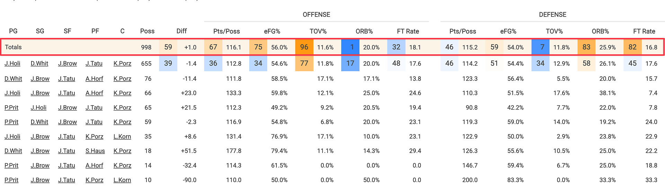The image size is (665, 189).
Task: Click the DEFENSE group header
Action: coord(552,15)
